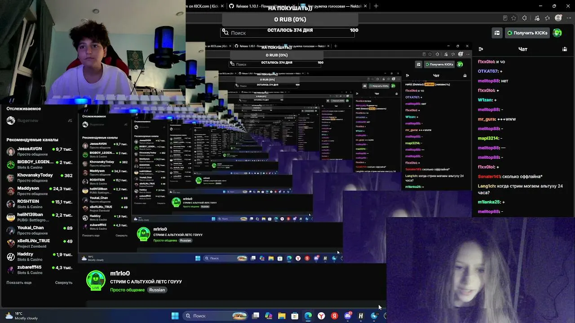Screen dimensions: 575x323
Task: Open xBeRLiNx_TRUE channel avatar
Action: click(11, 244)
